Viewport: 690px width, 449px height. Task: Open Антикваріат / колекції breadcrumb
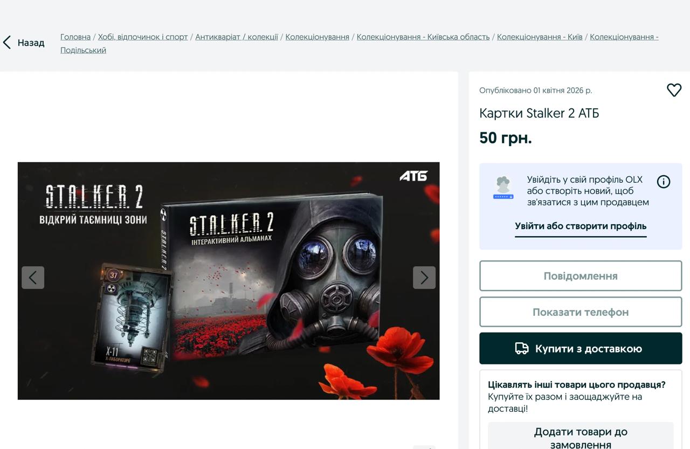click(x=237, y=37)
